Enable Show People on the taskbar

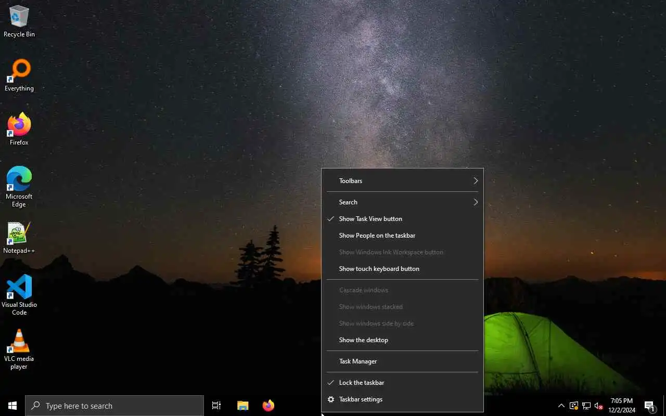(403, 236)
